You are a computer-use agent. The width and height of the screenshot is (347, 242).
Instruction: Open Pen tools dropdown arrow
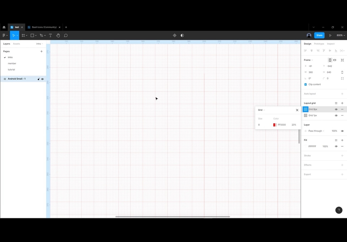click(45, 35)
